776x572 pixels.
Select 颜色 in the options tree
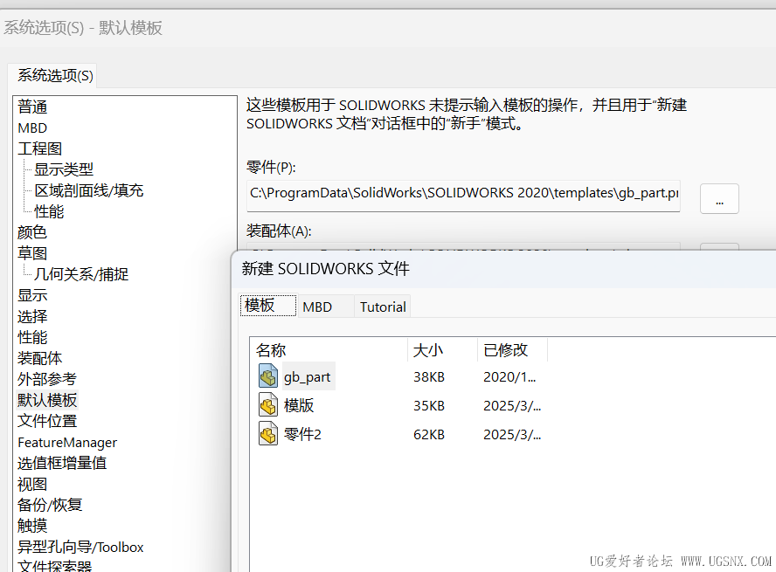(x=32, y=232)
